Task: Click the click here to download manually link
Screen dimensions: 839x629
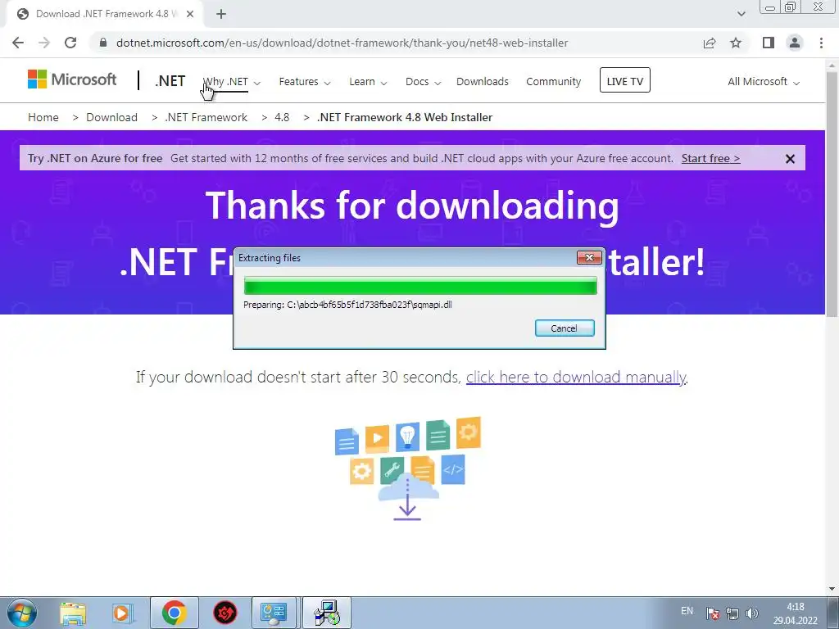Action: point(576,377)
